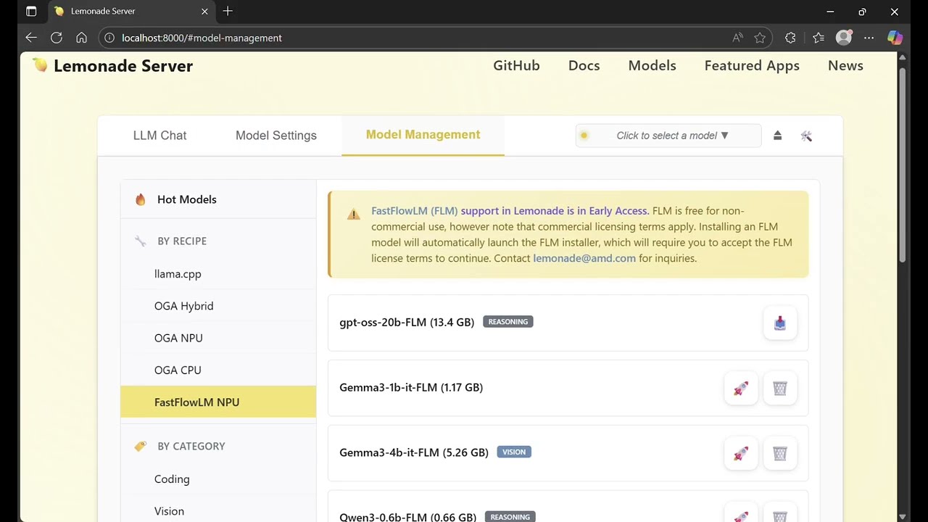Switch to the Model Settings tab
The image size is (928, 522).
tap(276, 136)
